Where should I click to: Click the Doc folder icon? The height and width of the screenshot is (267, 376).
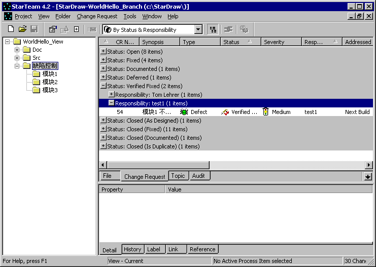26,50
